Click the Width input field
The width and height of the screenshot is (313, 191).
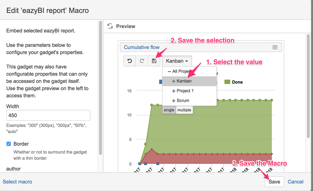click(48, 115)
